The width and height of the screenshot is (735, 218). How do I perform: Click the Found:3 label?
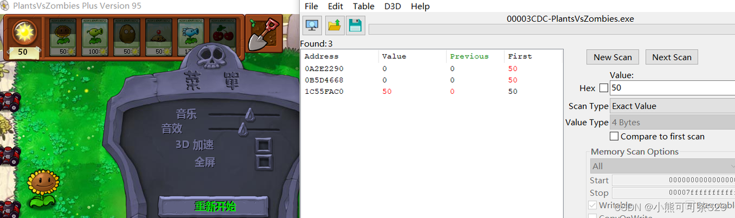[x=316, y=43]
